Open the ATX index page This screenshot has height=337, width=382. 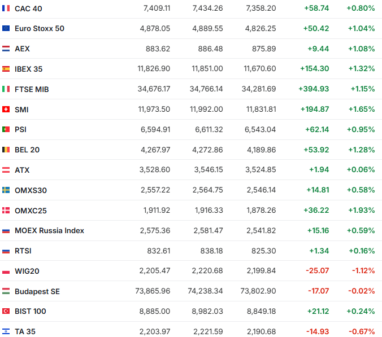[22, 170]
